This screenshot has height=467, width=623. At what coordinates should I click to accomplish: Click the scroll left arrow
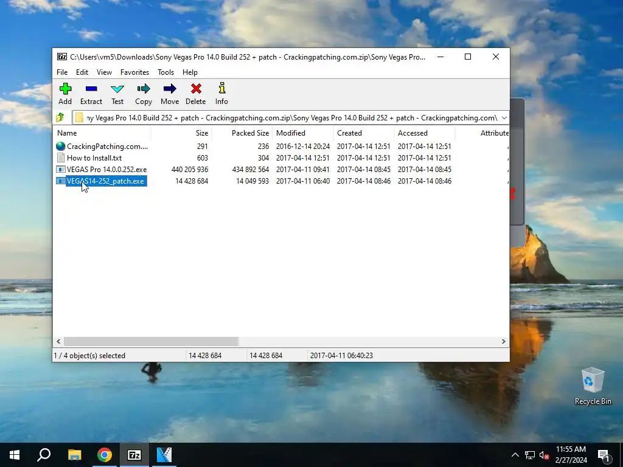point(58,341)
